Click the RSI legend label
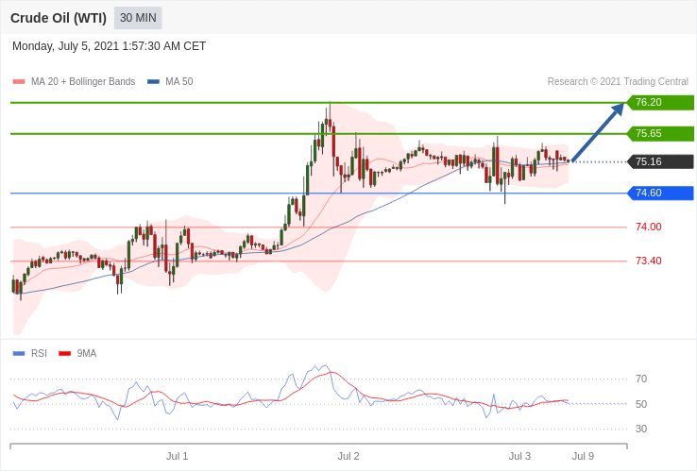The image size is (697, 472). click(39, 354)
